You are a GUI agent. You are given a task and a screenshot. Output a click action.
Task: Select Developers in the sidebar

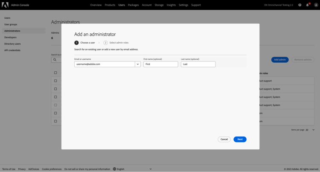[23, 37]
